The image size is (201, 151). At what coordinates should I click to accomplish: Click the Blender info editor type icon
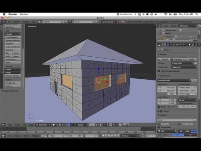4,22
